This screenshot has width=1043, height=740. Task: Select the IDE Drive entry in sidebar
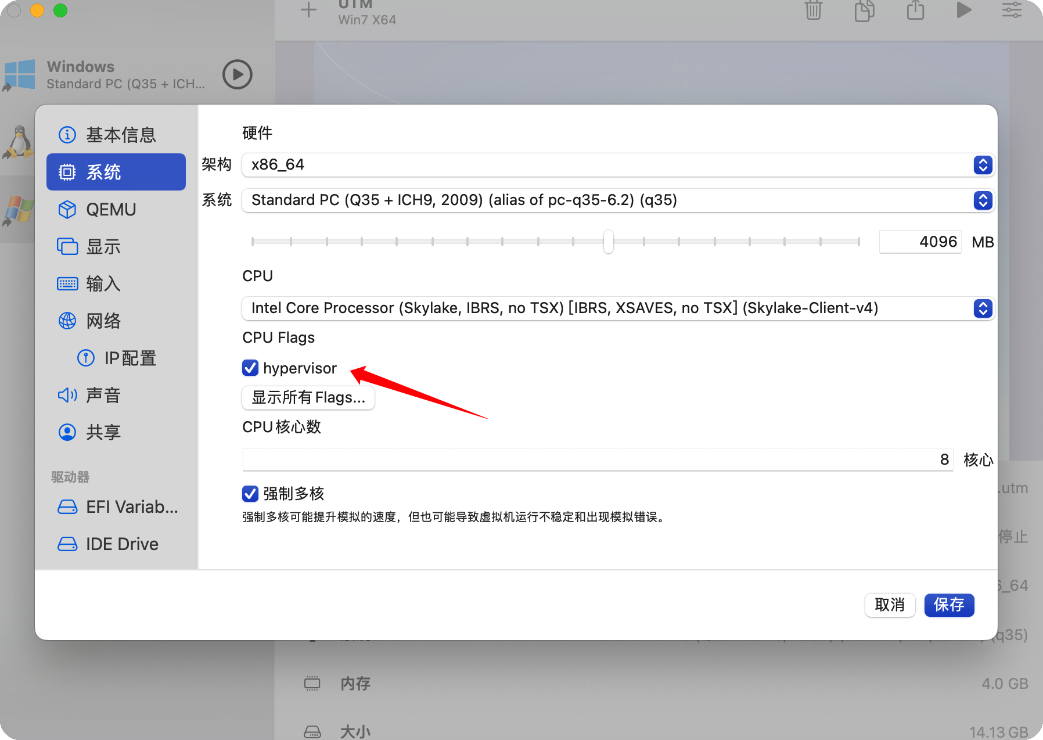pos(122,544)
